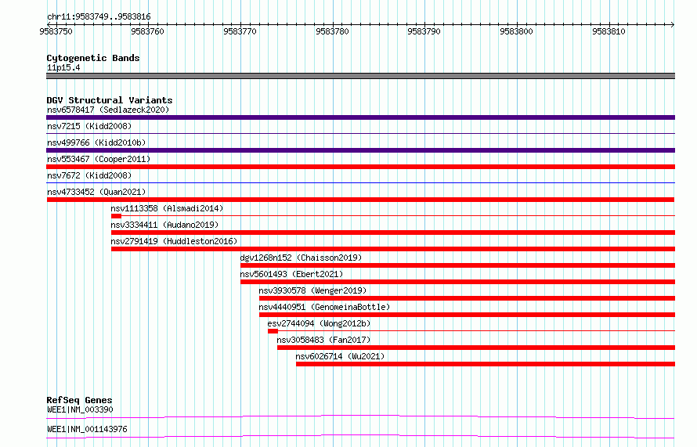This screenshot has height=447, width=697.
Task: Click the red bar under nsv3930578
Action: point(468,298)
